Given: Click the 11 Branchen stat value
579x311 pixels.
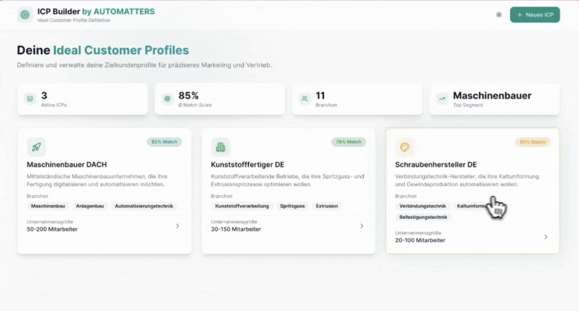Looking at the screenshot, I should click(320, 96).
